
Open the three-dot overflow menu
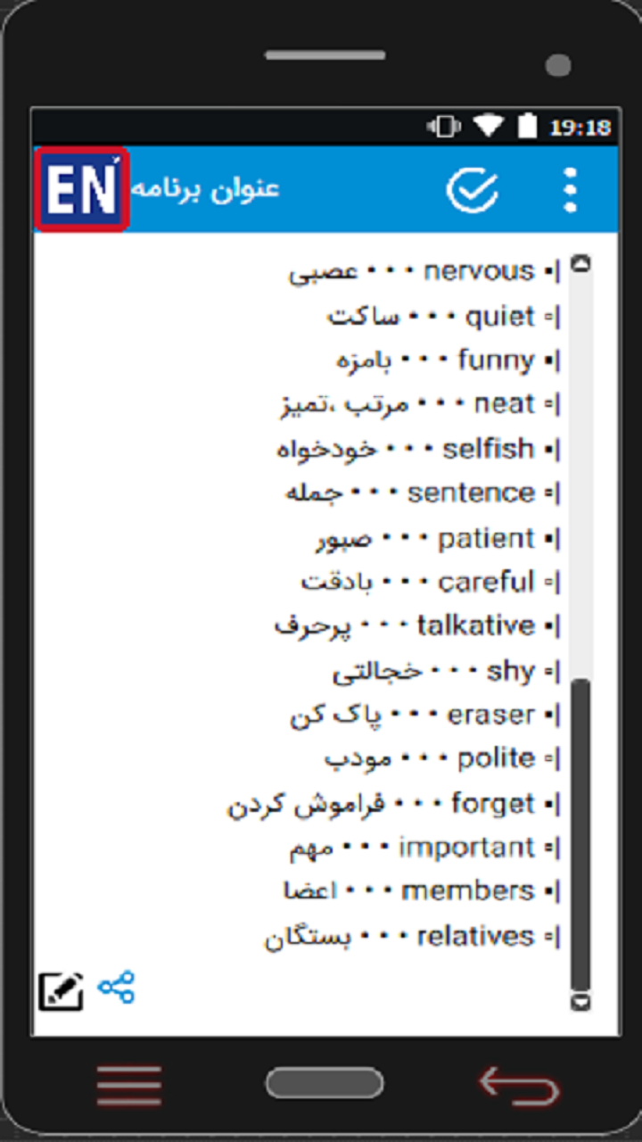[571, 189]
